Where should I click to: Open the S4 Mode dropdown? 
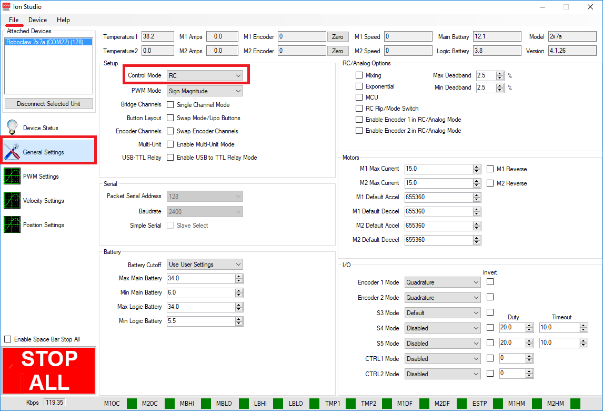coord(442,328)
